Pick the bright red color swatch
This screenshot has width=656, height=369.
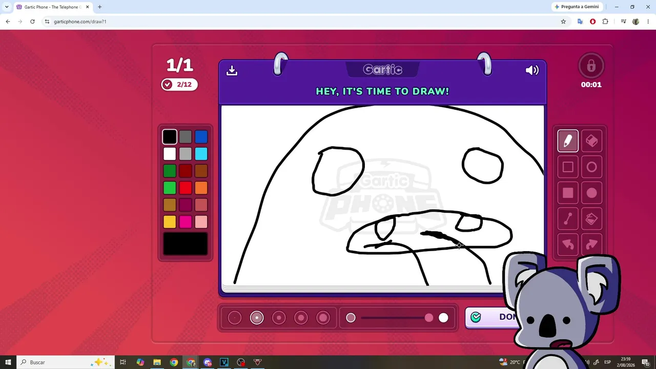pos(186,188)
